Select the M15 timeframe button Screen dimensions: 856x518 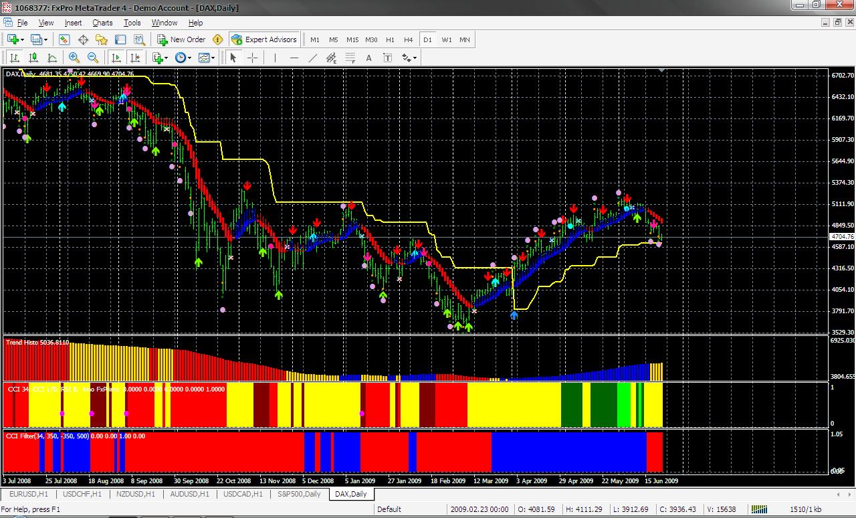click(x=352, y=39)
